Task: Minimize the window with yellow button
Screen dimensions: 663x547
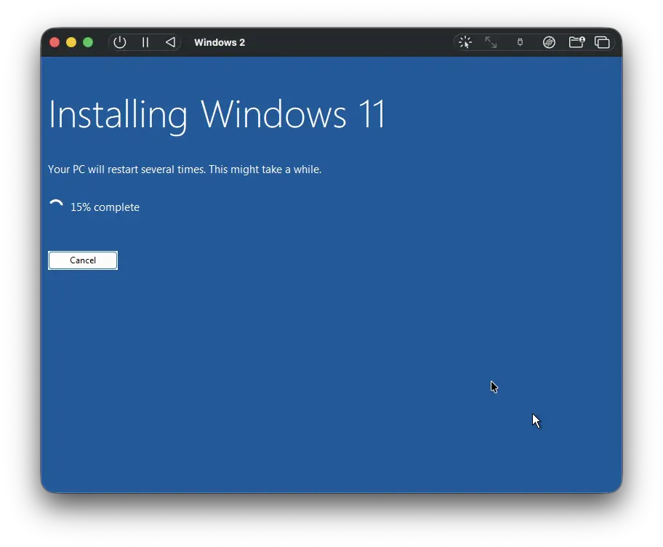Action: pyautogui.click(x=71, y=42)
